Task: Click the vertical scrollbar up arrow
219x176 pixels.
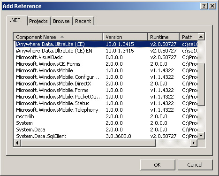Action: click(x=201, y=37)
